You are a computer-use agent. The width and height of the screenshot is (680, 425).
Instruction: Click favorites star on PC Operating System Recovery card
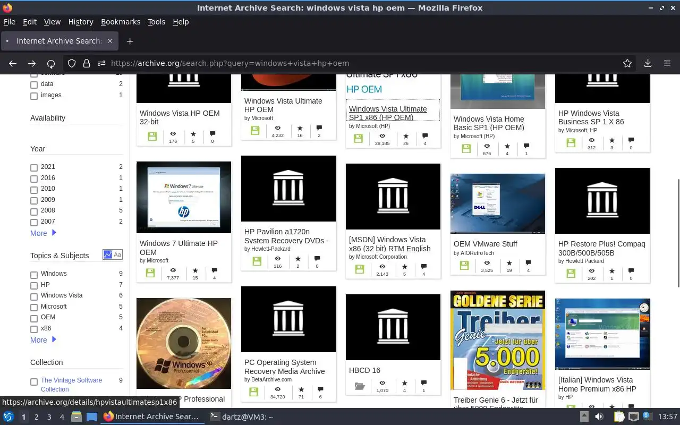(301, 389)
